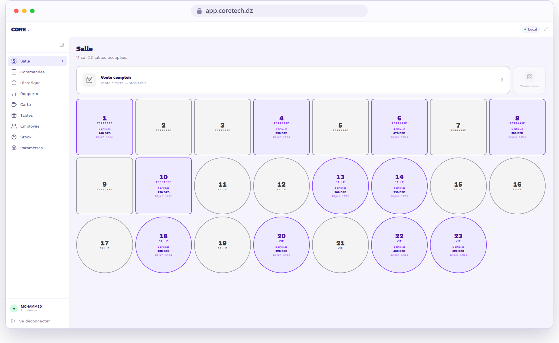Select free round table 15
Image resolution: width=559 pixels, height=343 pixels.
click(x=458, y=186)
